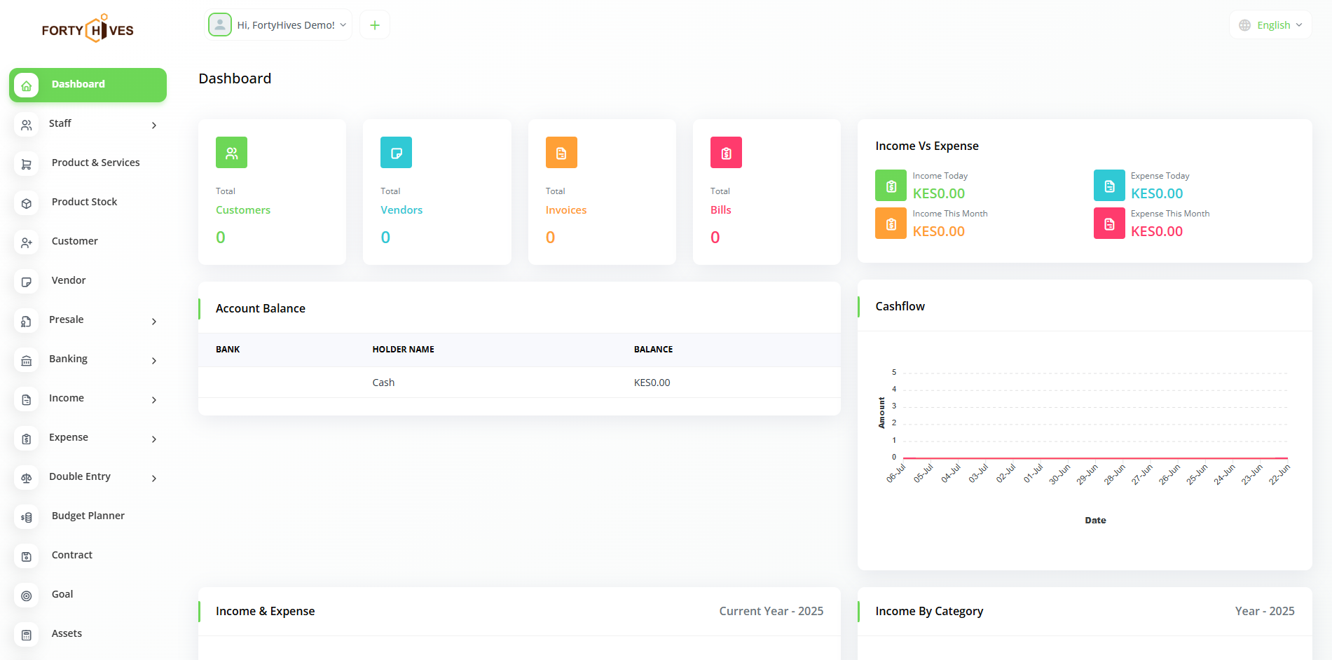This screenshot has width=1332, height=660.
Task: Click the green plus quick-add icon
Action: [x=375, y=25]
